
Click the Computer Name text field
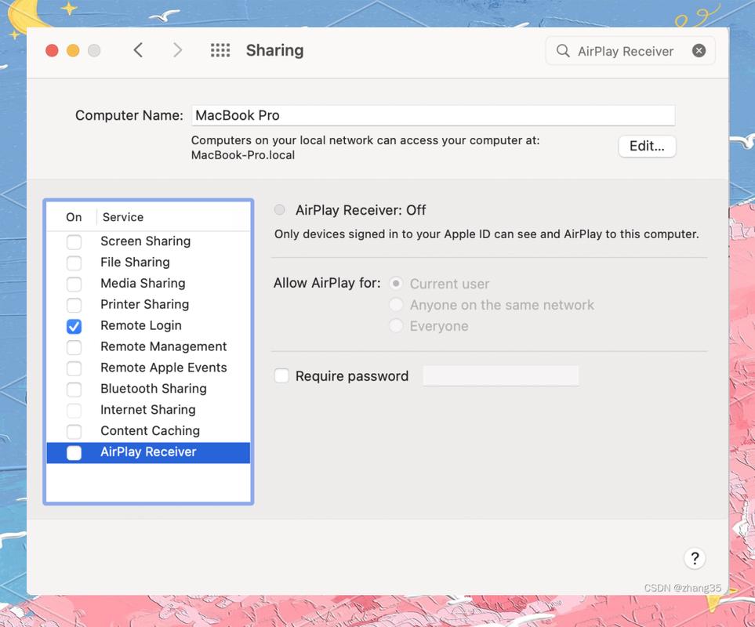click(x=433, y=115)
